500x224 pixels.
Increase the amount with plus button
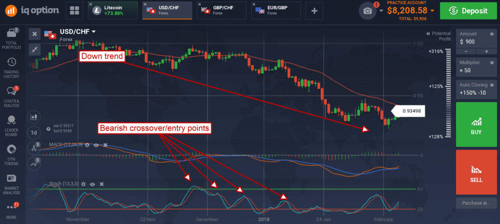coord(487,51)
